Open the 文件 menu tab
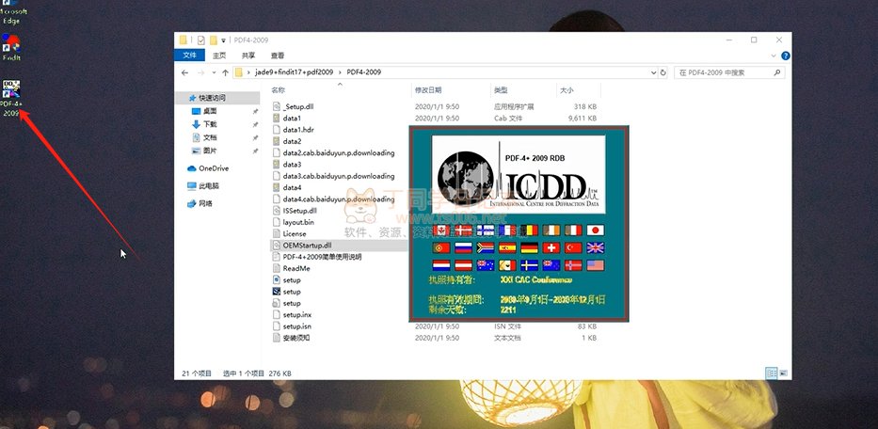The width and height of the screenshot is (878, 429). tap(189, 56)
